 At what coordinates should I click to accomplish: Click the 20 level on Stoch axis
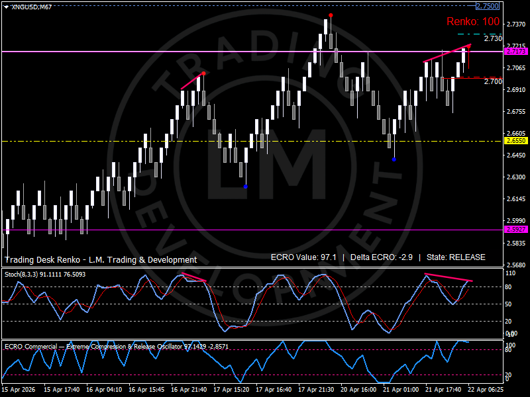(x=508, y=322)
